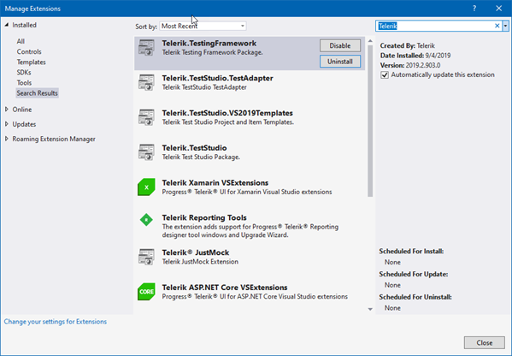Open the Sort by Most Recent dropdown
This screenshot has width=512, height=356.
coord(203,27)
